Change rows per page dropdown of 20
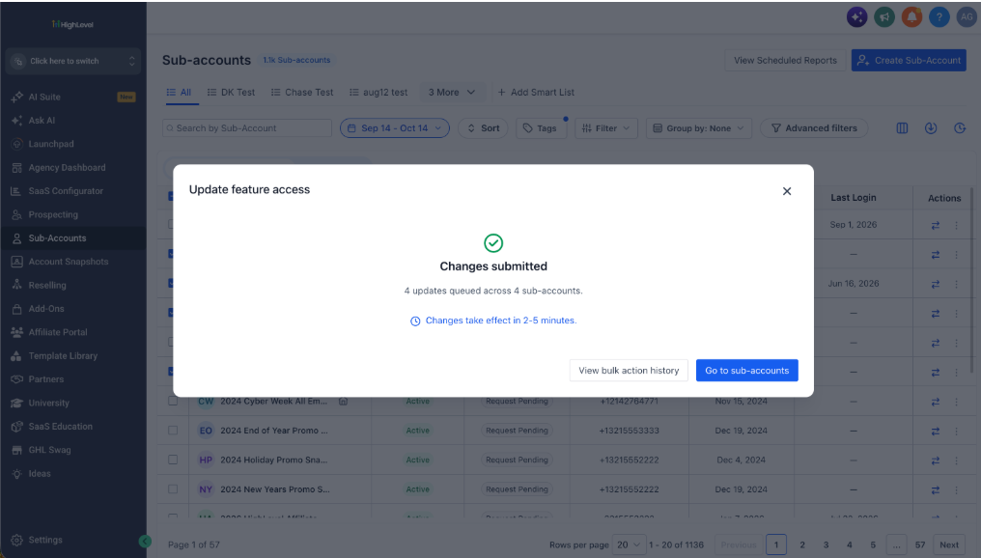Screen dimensions: 981x558 pyautogui.click(x=629, y=544)
